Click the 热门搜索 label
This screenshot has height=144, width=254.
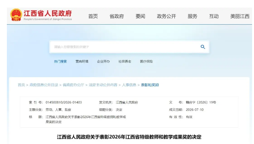click(x=60, y=62)
